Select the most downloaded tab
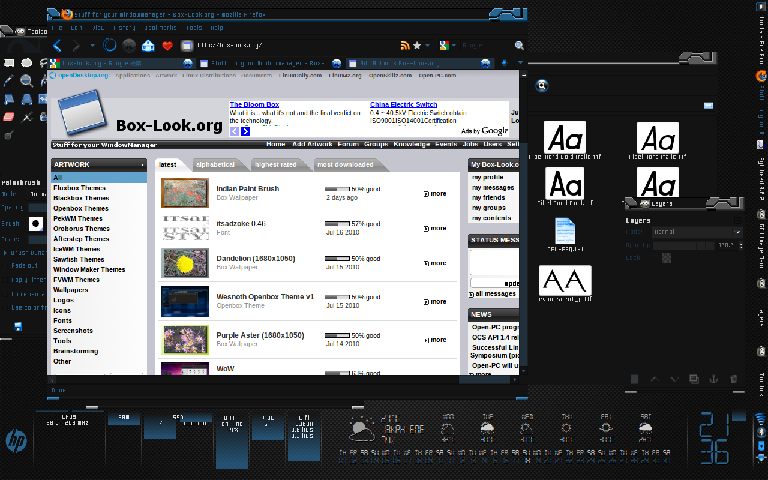The image size is (768, 480). click(x=345, y=164)
